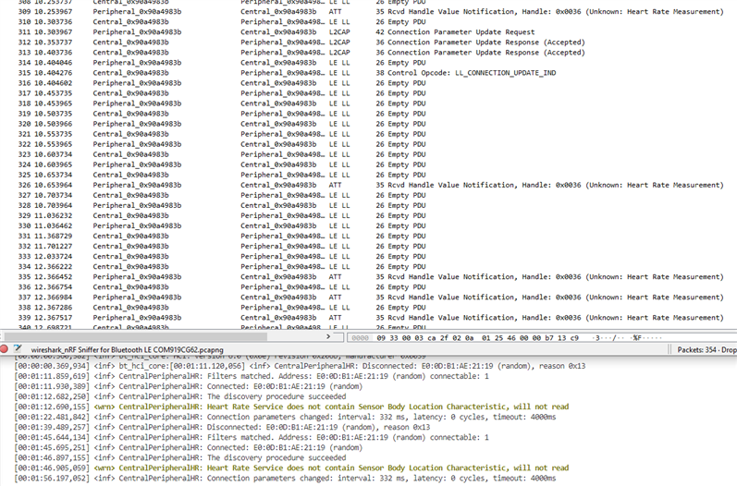This screenshot has width=737, height=486.
Task: Click the packet list horizontal scrollbar track
Action: pyautogui.click(x=139, y=337)
